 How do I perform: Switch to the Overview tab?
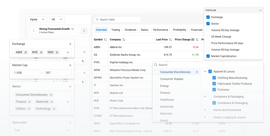101,30
